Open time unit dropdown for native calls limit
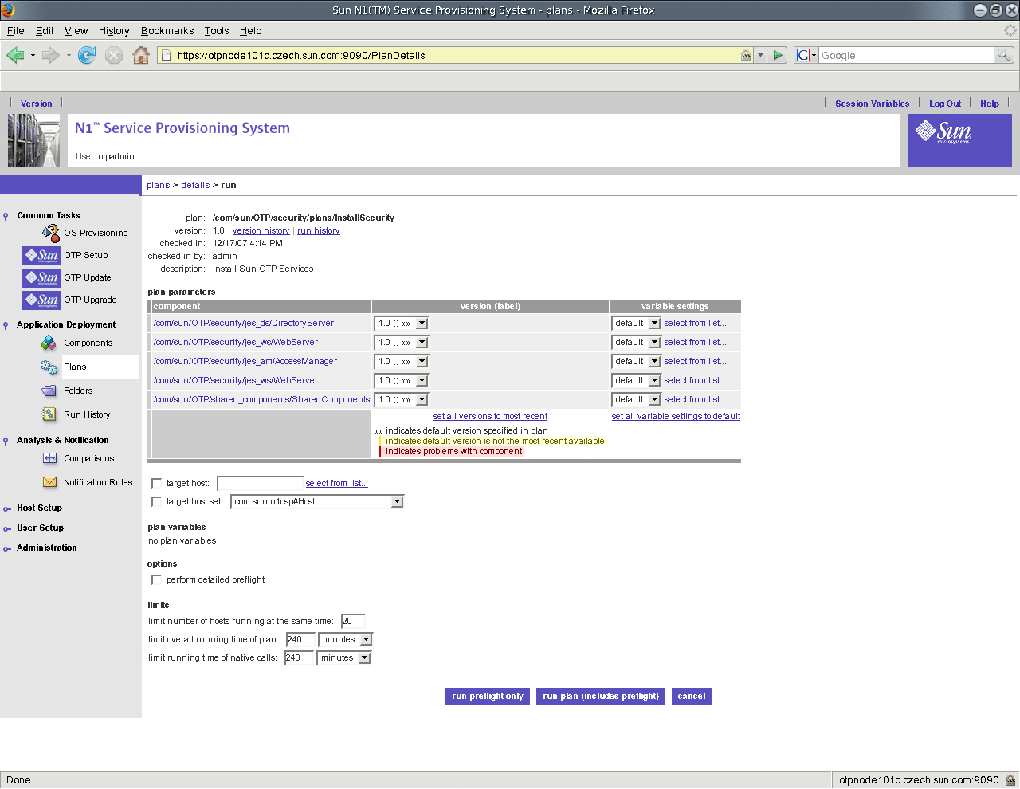Screen dimensions: 1020x789 (344, 657)
